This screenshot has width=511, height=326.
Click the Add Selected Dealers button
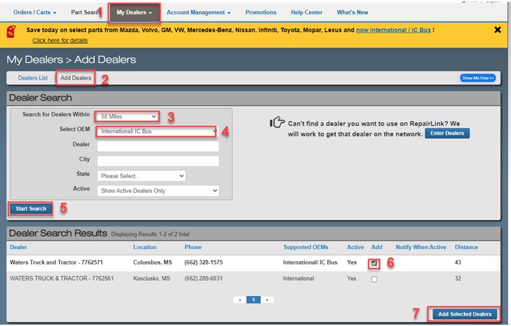(x=464, y=314)
